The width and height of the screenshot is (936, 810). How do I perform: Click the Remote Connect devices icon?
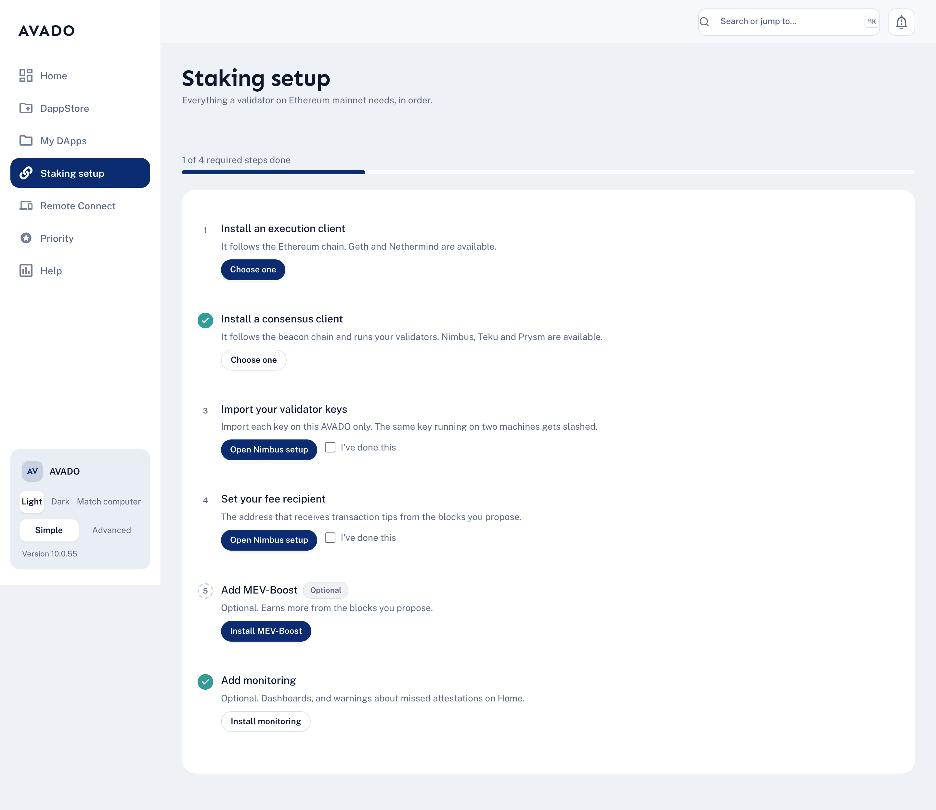pos(26,206)
